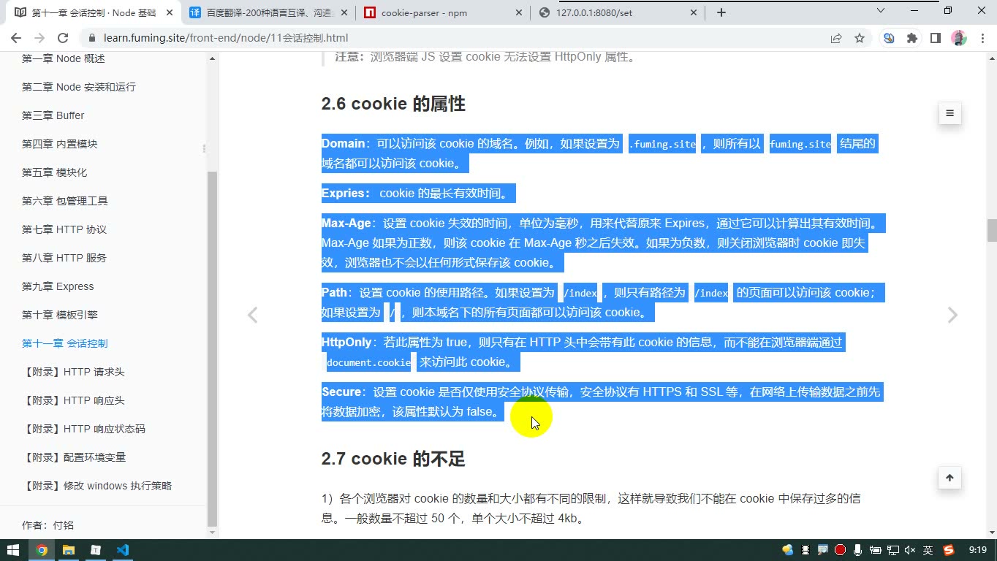Open 第四章 内置模块 chapter
Viewport: 997px width, 561px height.
[x=59, y=144]
